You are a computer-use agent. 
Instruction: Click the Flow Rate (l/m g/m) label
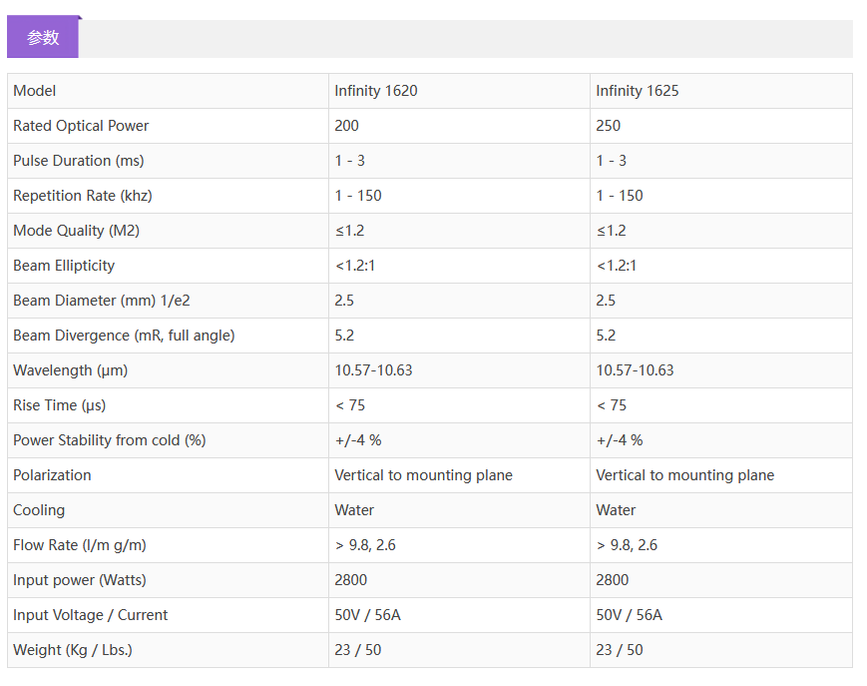pos(80,545)
